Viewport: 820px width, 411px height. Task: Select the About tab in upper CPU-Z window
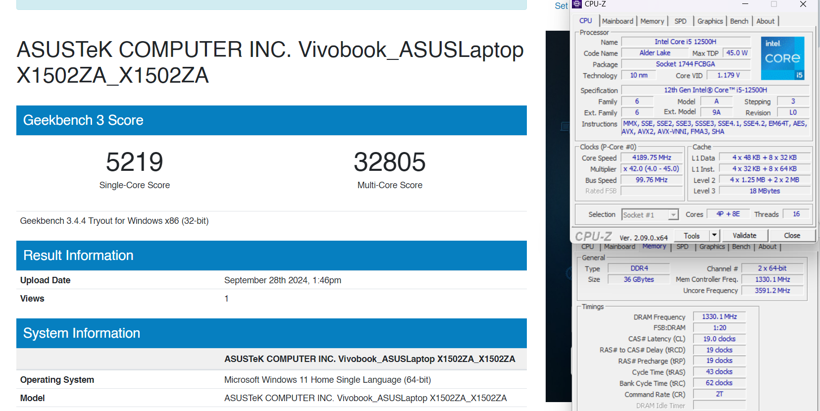[x=766, y=21]
